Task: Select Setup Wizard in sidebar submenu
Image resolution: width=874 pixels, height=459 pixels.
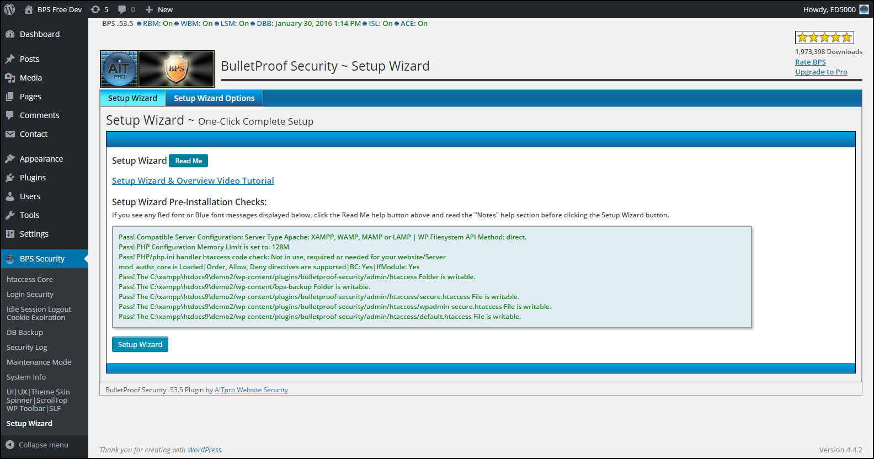Action: (29, 424)
